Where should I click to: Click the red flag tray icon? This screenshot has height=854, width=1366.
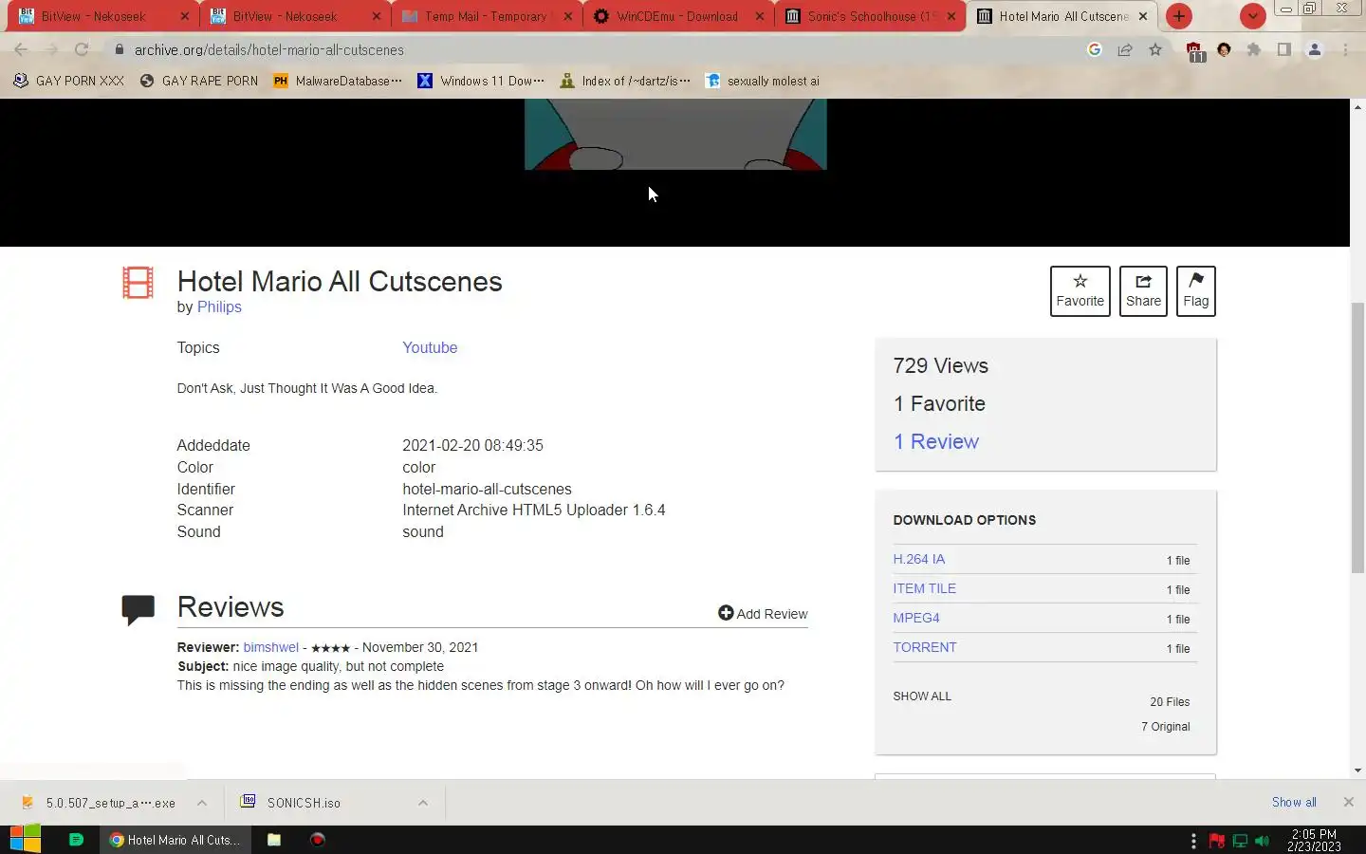(x=1217, y=841)
